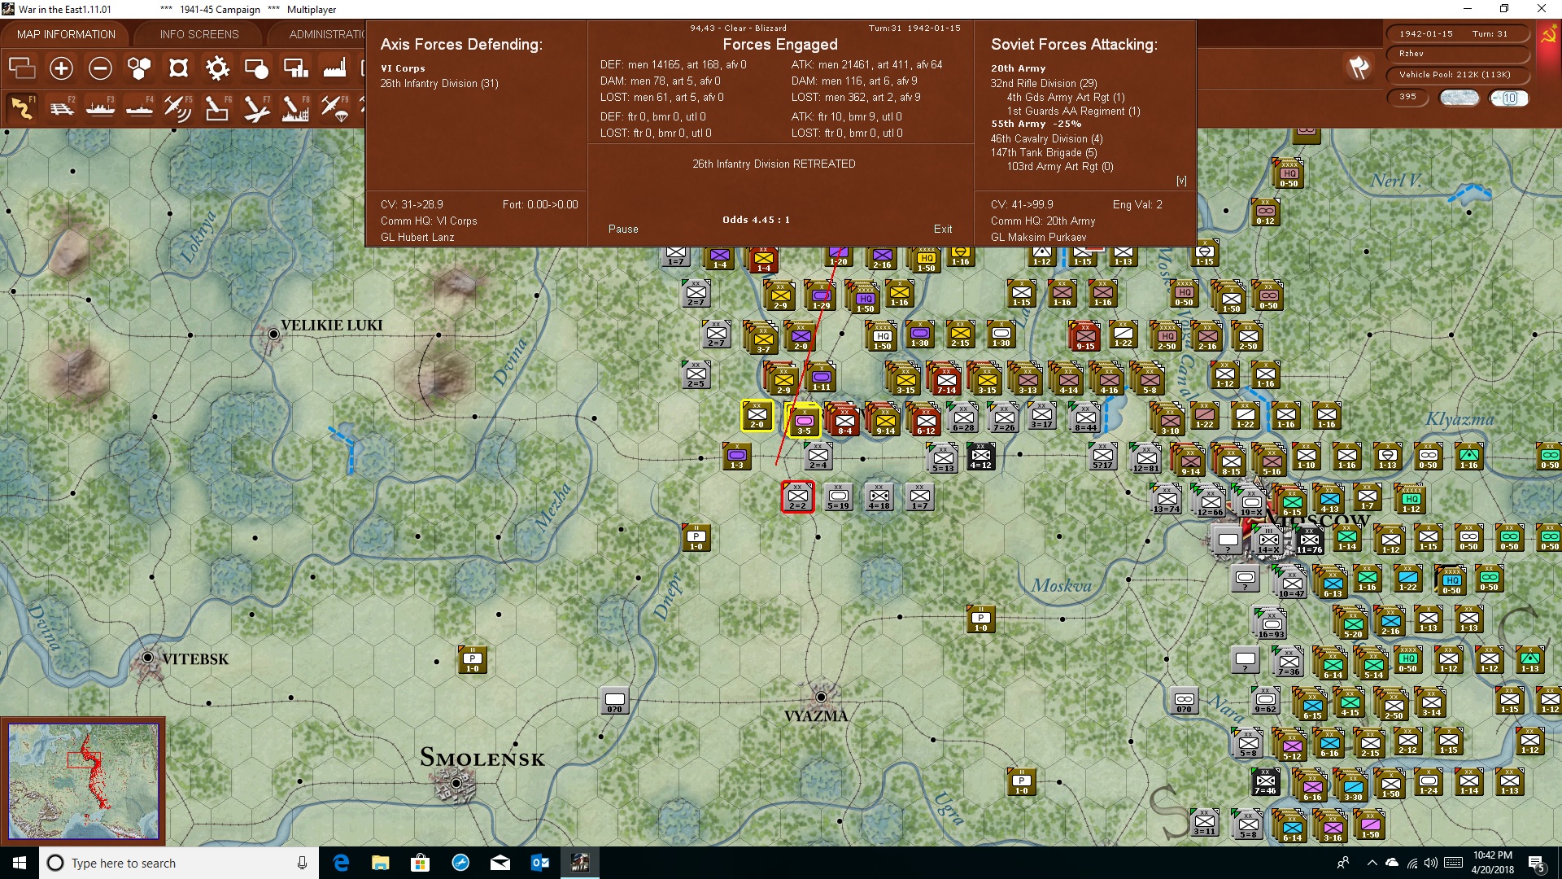Open the ADMINISTRATION tab
Screen dimensions: 1562x879
[x=325, y=34]
